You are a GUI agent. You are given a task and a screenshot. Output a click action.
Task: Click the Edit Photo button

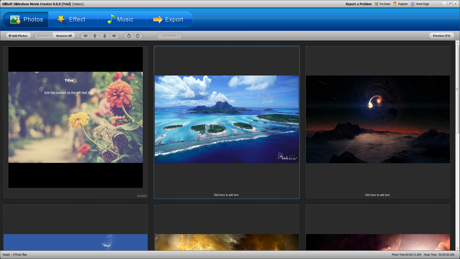pyautogui.click(x=169, y=36)
